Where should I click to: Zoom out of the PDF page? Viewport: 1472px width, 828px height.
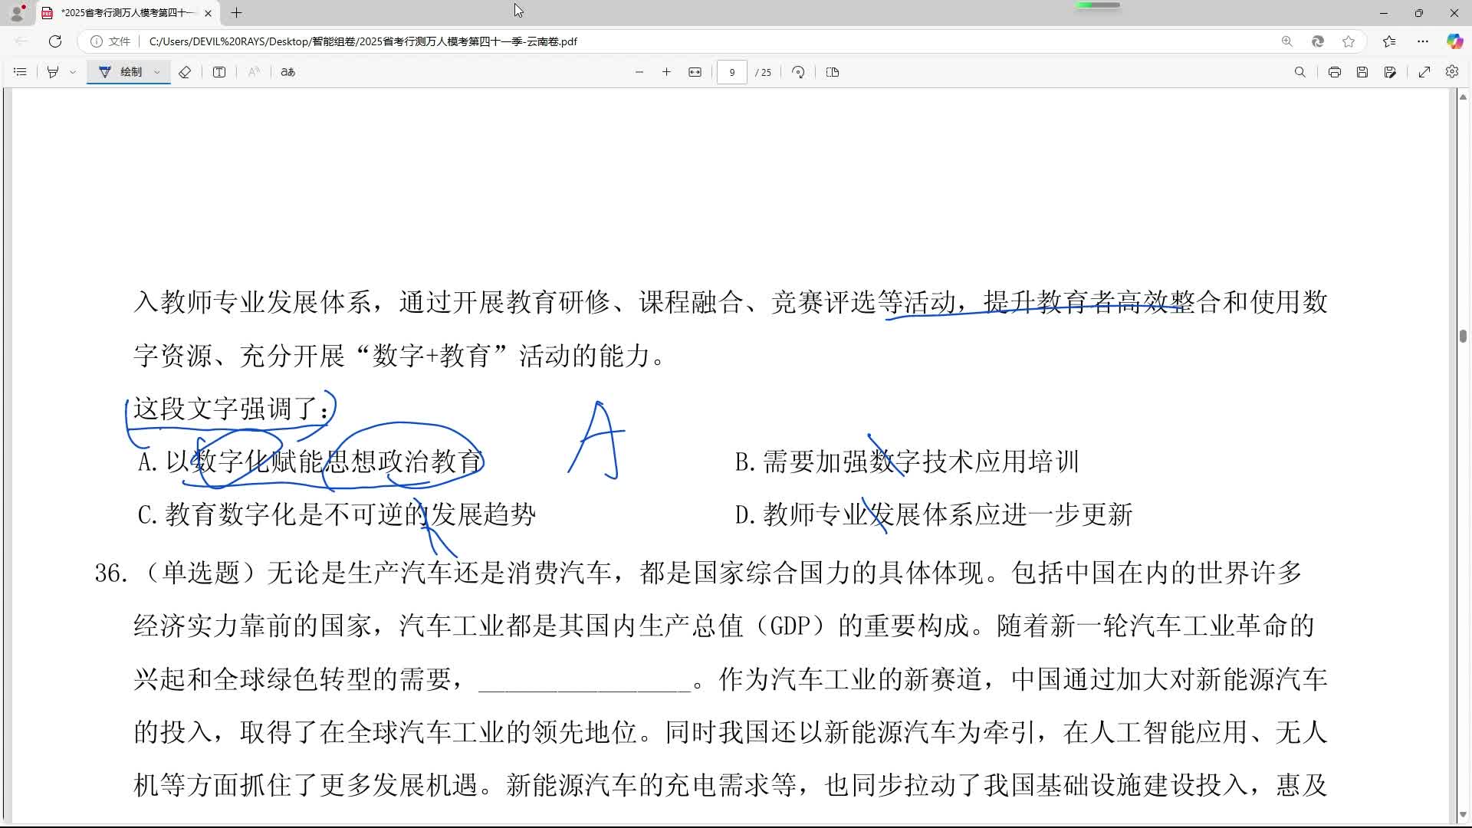point(639,72)
